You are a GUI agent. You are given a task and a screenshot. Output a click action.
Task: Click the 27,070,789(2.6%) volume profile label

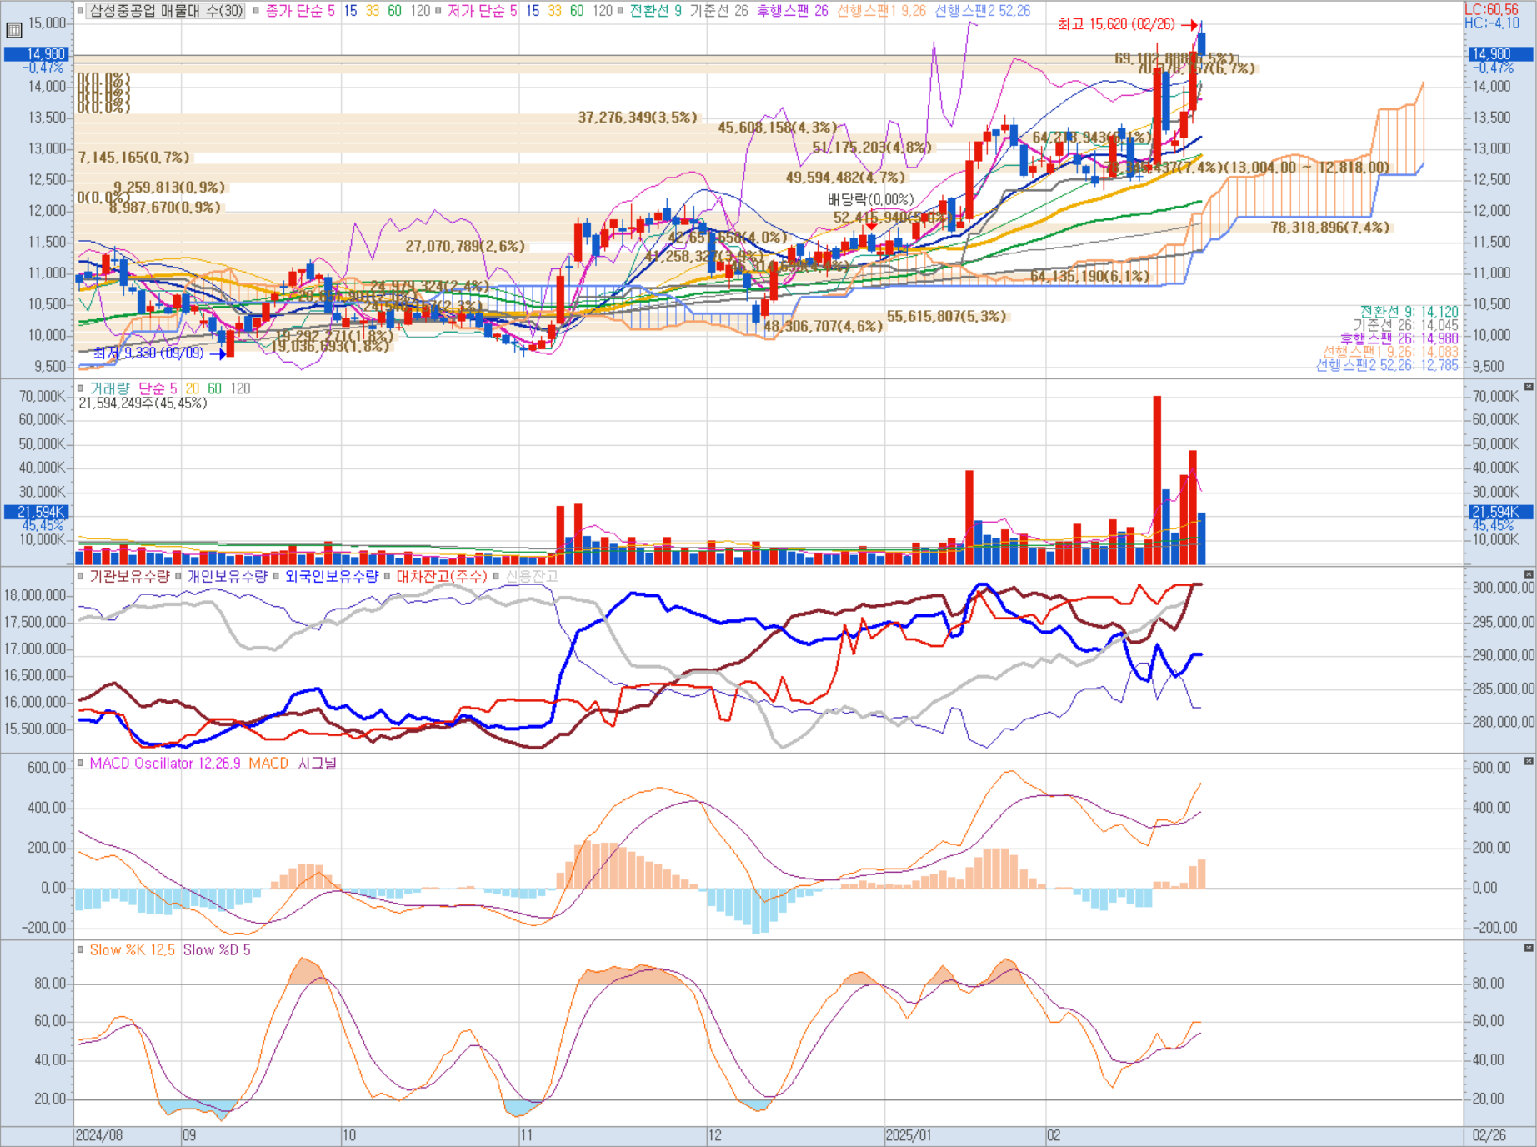[465, 247]
